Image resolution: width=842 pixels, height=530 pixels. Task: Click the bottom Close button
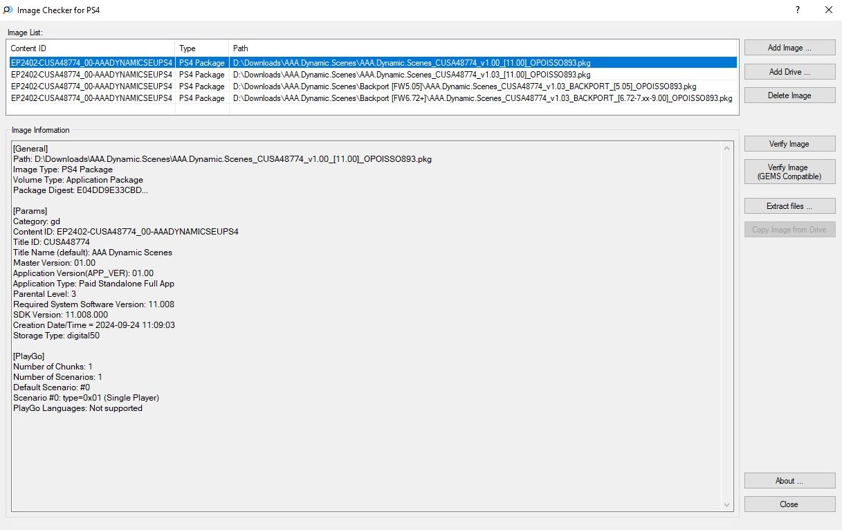789,504
